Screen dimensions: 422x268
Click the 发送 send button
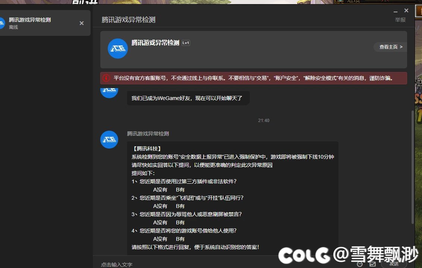pos(394,264)
